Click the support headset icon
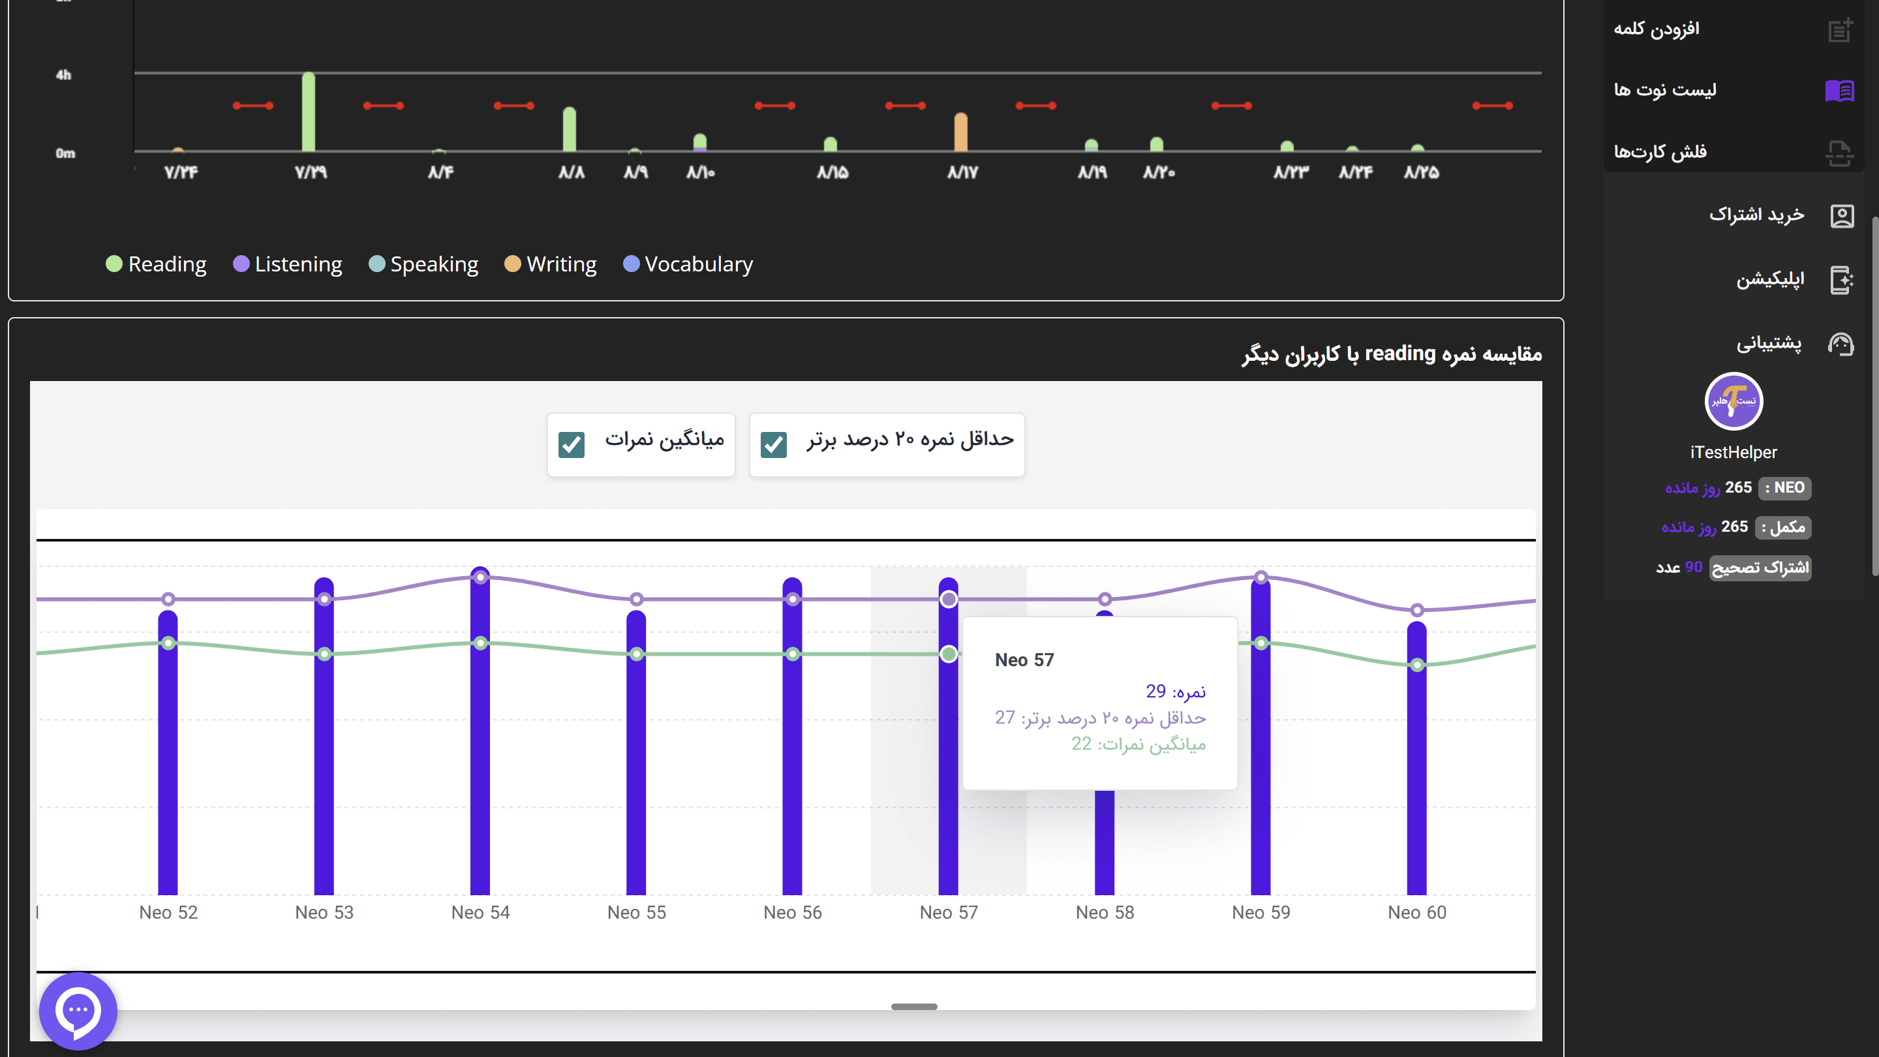The width and height of the screenshot is (1879, 1057). [1841, 344]
